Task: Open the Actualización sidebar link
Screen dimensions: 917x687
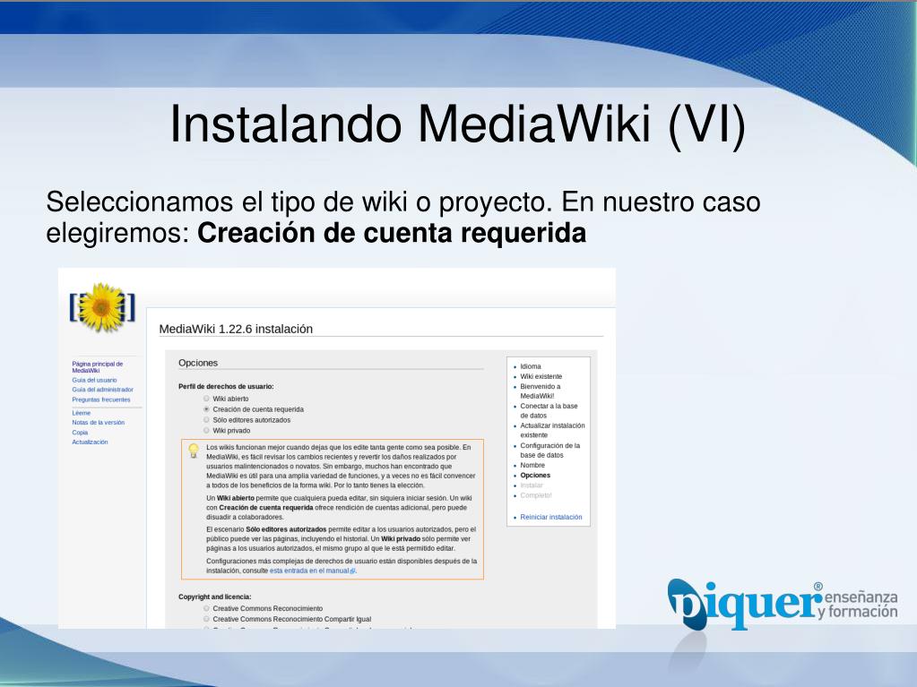Action: pos(90,442)
